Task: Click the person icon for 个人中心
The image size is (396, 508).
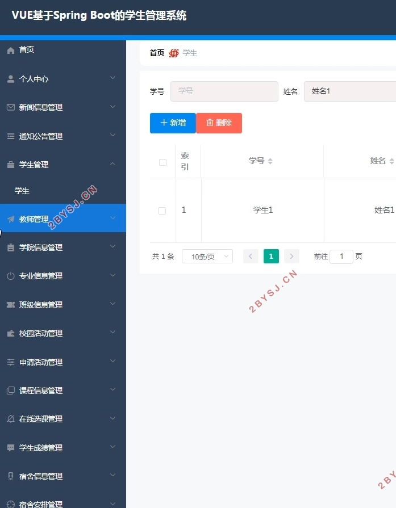Action: [11, 79]
